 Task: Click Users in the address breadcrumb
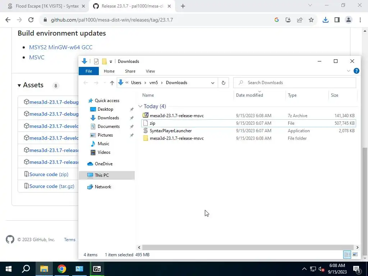coord(136,83)
